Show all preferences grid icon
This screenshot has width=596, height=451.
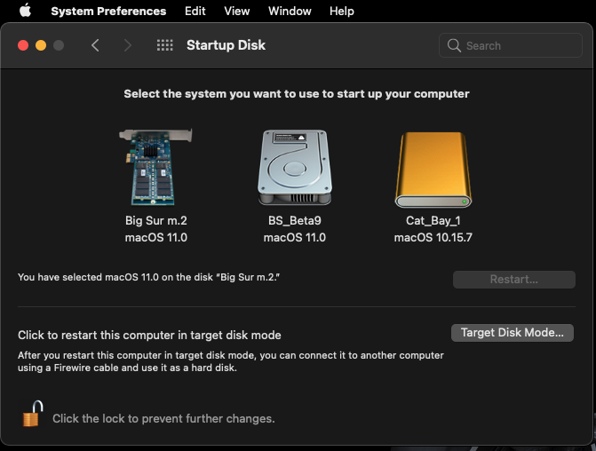(x=164, y=45)
